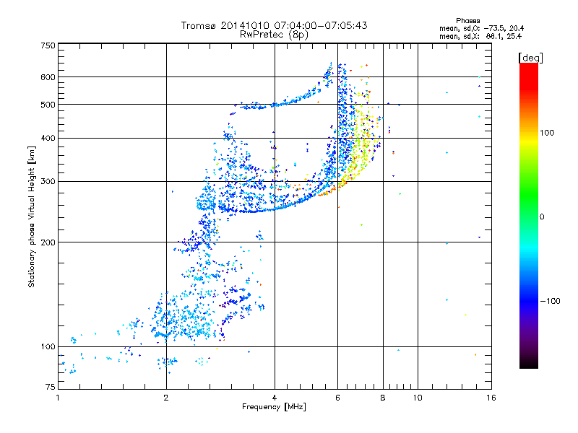The image size is (578, 433).
Task: Click the x-axis '16' tick label
Action: click(491, 398)
